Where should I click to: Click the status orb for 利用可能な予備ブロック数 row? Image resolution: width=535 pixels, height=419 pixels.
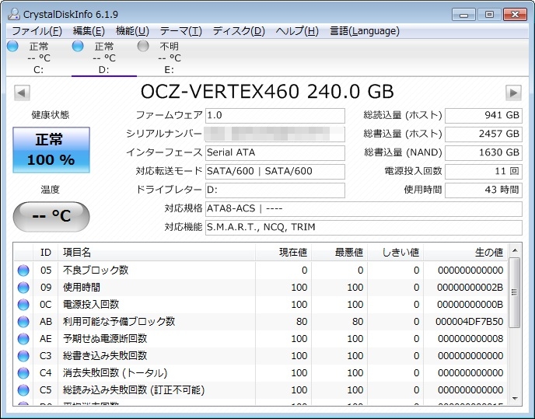click(23, 322)
